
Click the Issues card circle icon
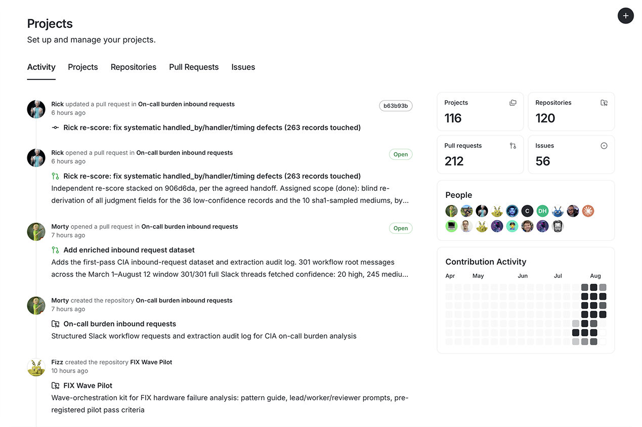(x=604, y=146)
